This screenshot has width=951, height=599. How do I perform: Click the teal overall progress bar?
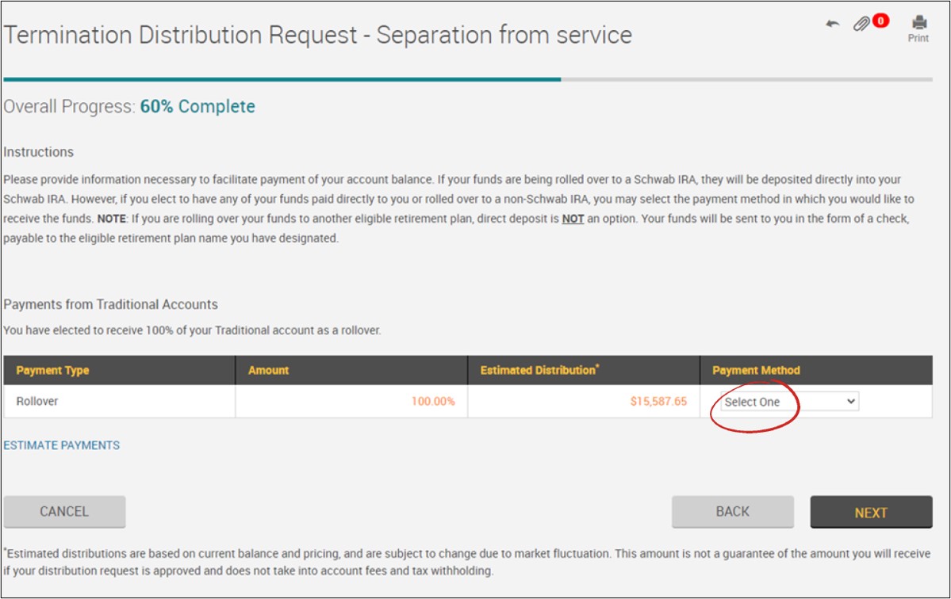(282, 79)
